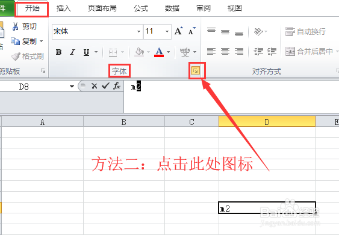Click the font size box showing 11
This screenshot has width=339, height=235.
click(x=154, y=32)
